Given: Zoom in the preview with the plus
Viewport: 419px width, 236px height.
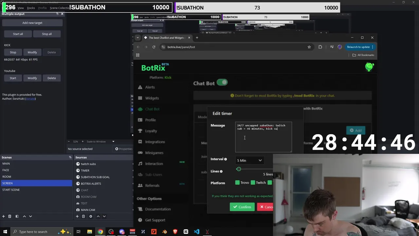Looking at the screenshot, I should [x=82, y=142].
